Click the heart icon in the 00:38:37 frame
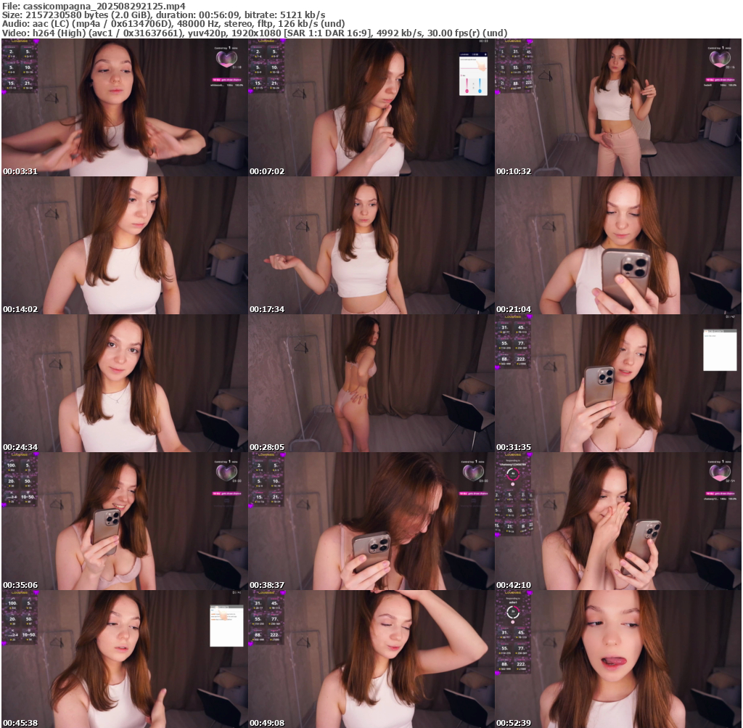Image resolution: width=743 pixels, height=728 pixels. click(x=473, y=473)
